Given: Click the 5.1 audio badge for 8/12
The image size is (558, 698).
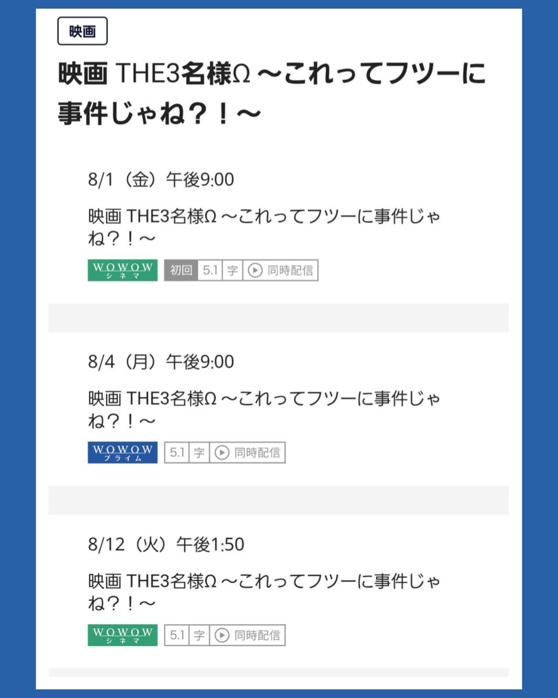Looking at the screenshot, I should click(x=177, y=635).
